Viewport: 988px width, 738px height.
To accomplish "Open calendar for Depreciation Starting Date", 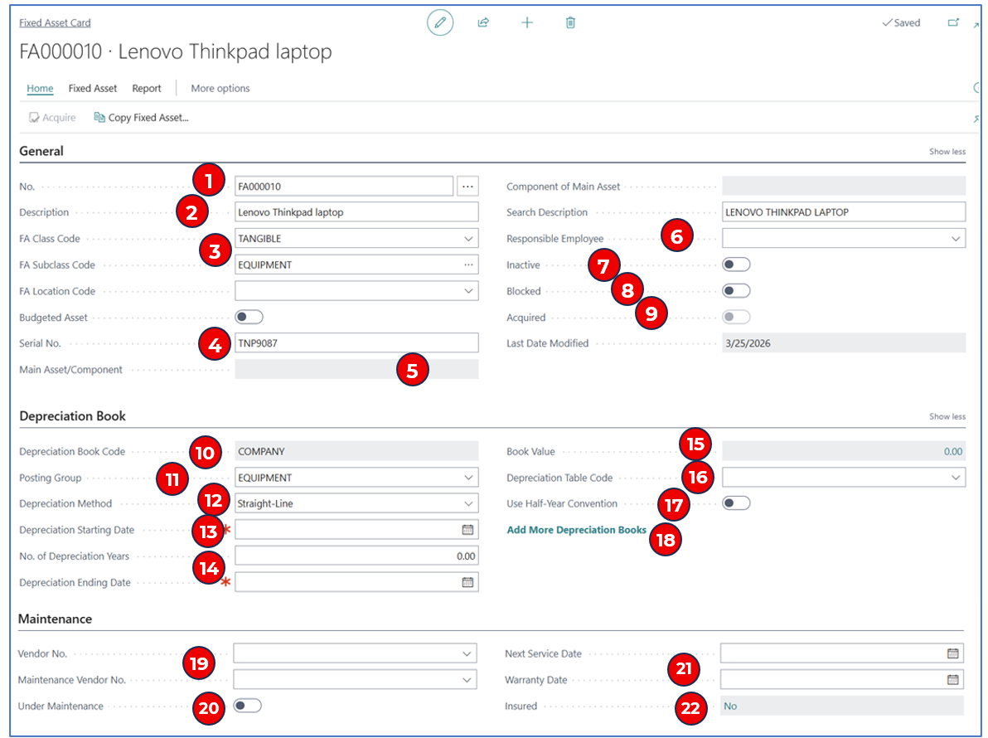I will 467,530.
